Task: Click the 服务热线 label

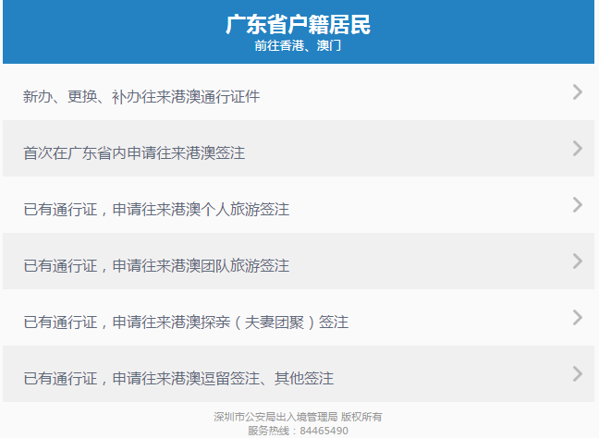Action: [271, 431]
